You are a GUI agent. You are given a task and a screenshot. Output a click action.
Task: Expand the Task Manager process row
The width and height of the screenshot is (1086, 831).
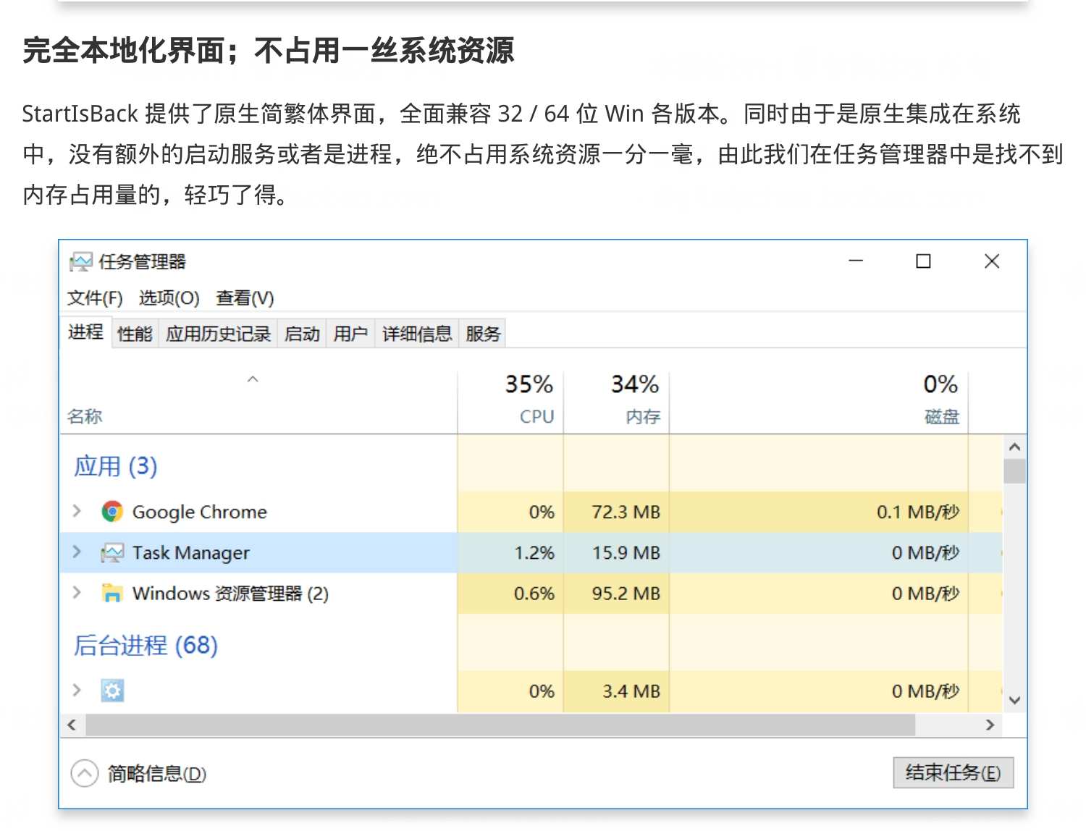point(77,552)
